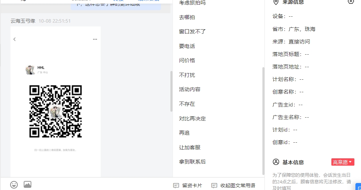
Task: Click sender name 云海玉弓缘
Action: click(23, 21)
